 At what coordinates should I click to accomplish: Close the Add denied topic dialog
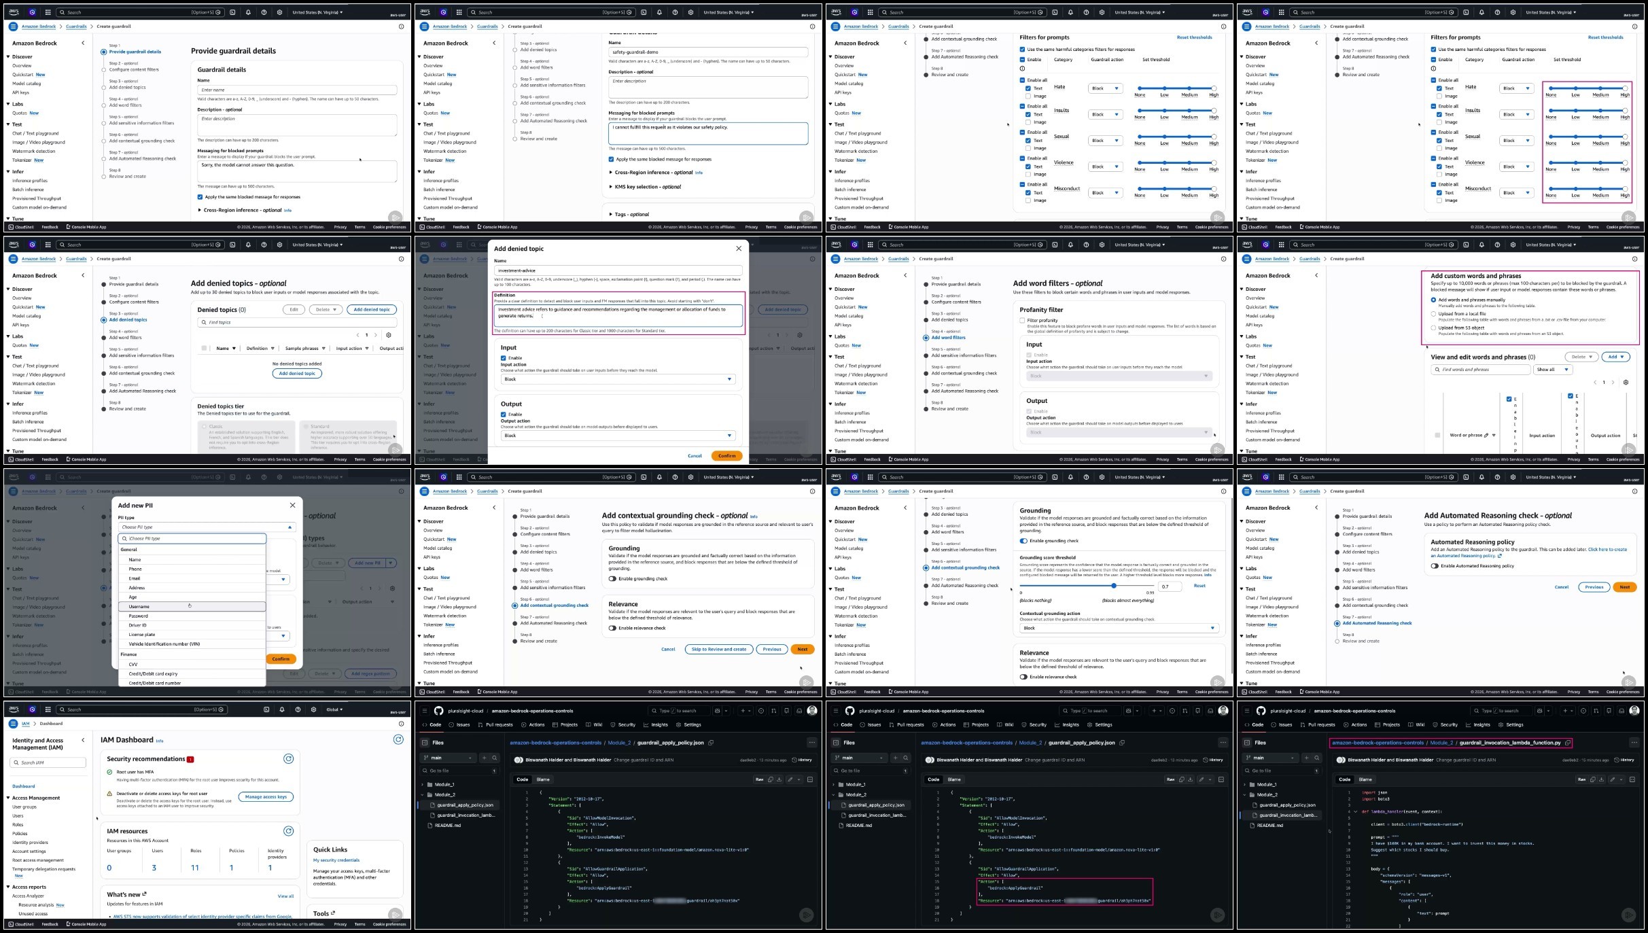tap(739, 249)
